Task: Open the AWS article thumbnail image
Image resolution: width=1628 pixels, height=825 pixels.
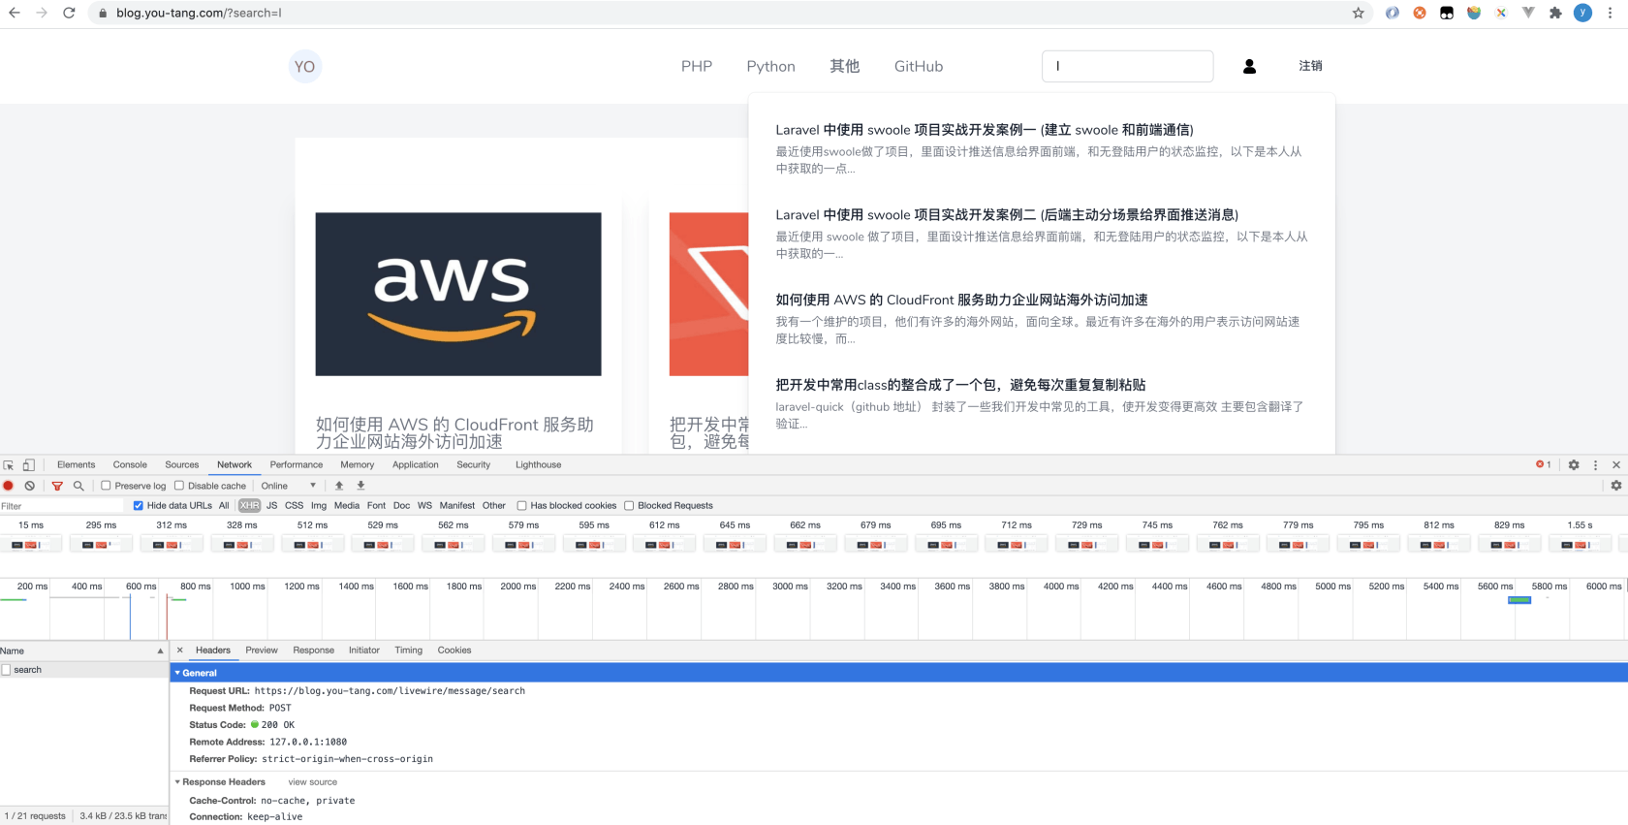Action: pos(458,294)
